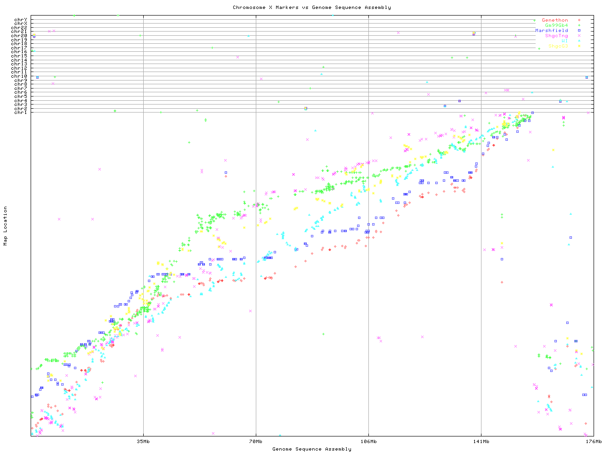Click the chr10 row label

[x=19, y=76]
